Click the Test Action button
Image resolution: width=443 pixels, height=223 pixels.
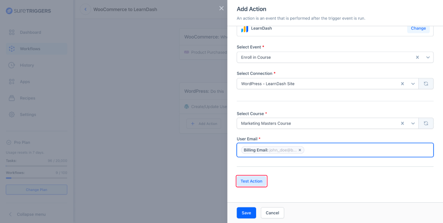pos(251,181)
